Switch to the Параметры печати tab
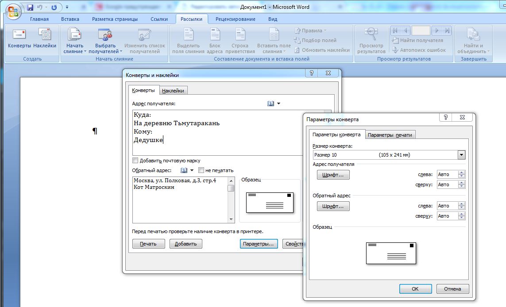 [x=390, y=135]
